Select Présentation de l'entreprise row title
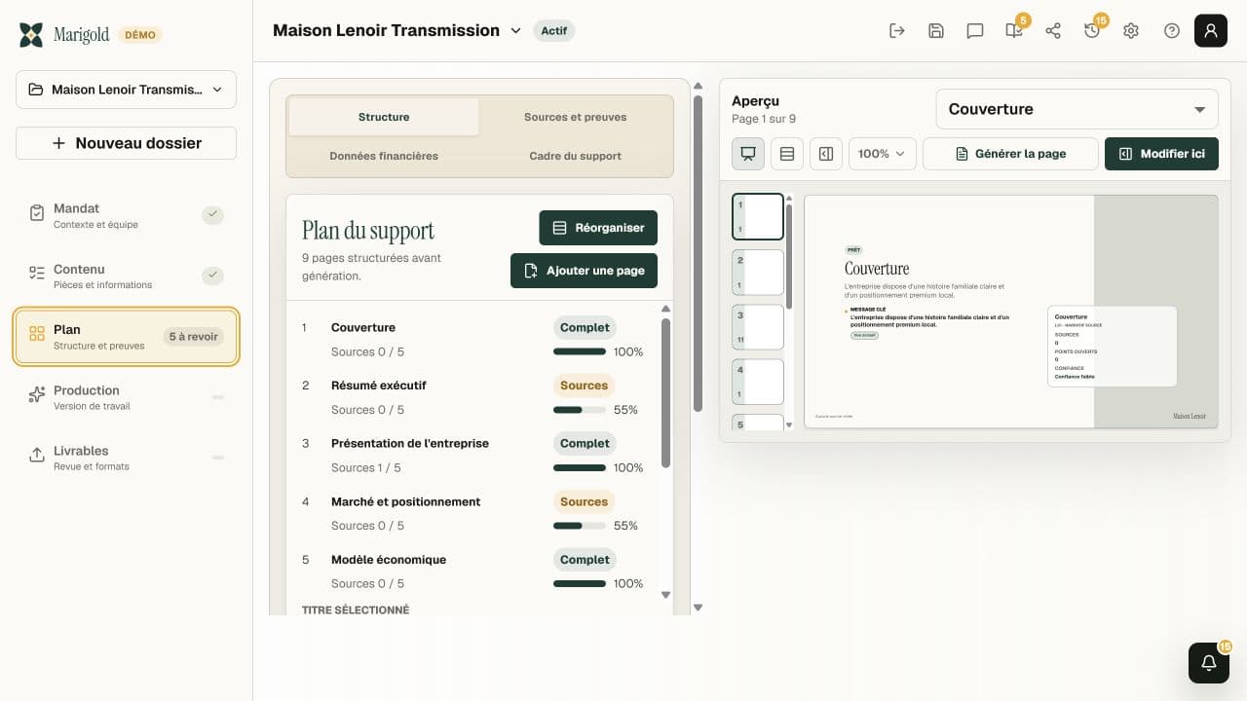This screenshot has width=1247, height=701. coord(410,443)
